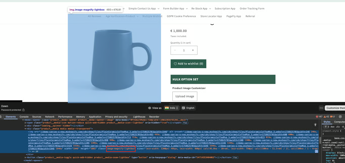Decrease quantity with the minus button
345x163 pixels.
pos(175,50)
